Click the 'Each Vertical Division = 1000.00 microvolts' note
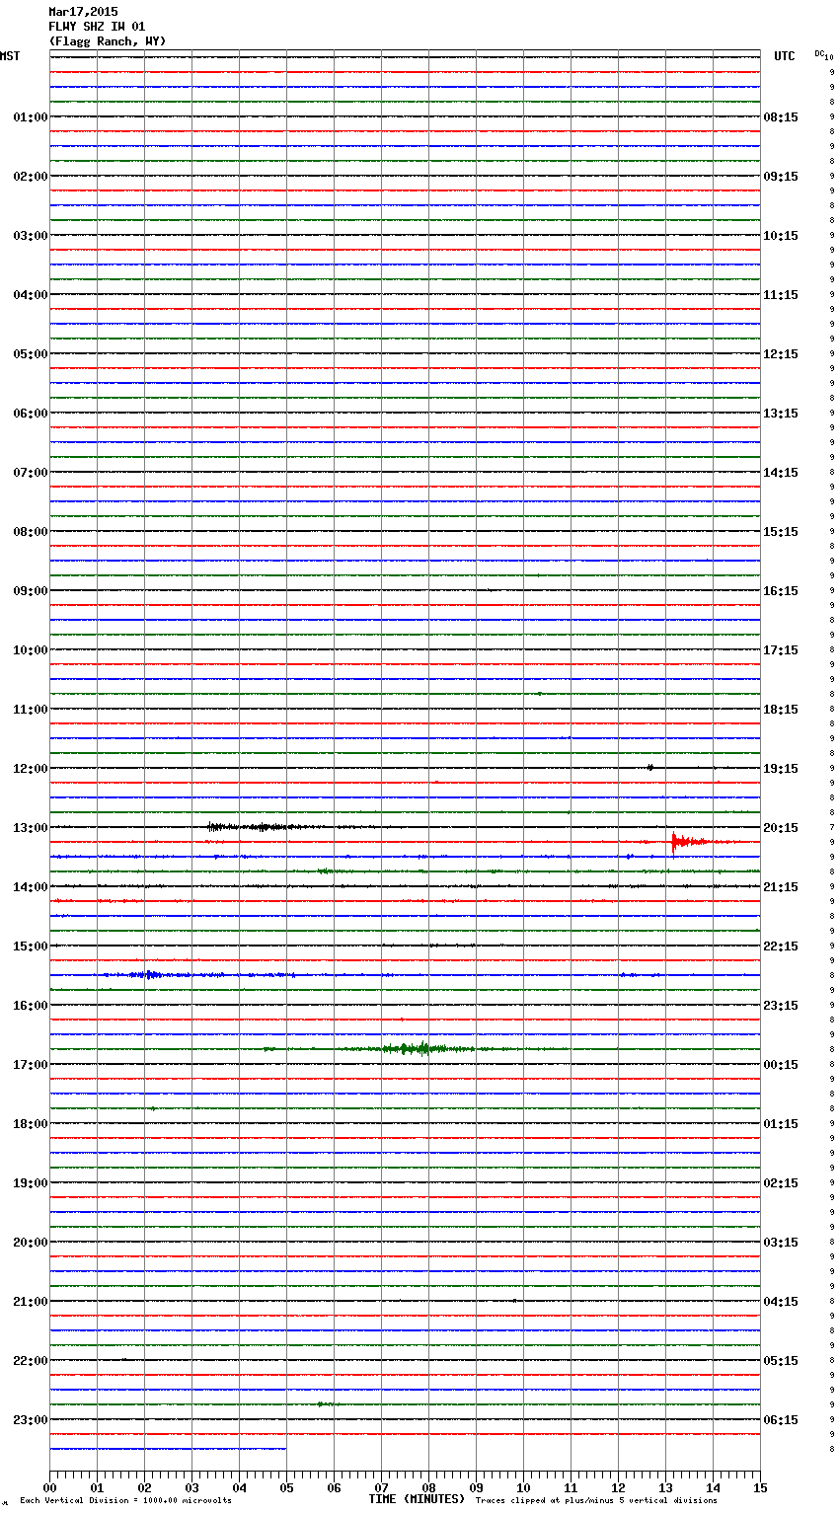The image size is (839, 1514). point(125,1501)
